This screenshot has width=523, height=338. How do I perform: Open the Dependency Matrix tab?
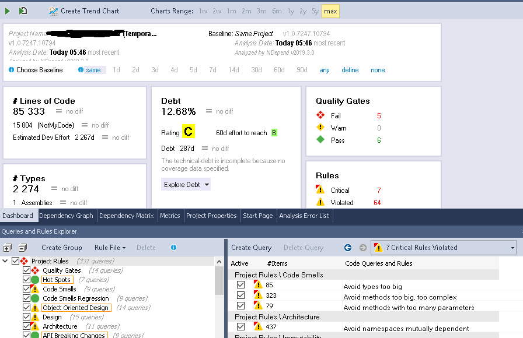[127, 216]
